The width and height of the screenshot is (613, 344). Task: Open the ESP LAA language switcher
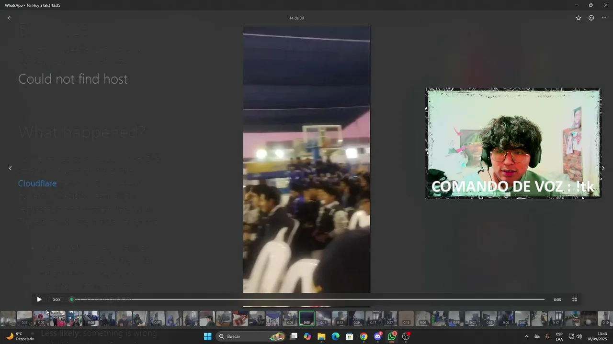(559, 336)
